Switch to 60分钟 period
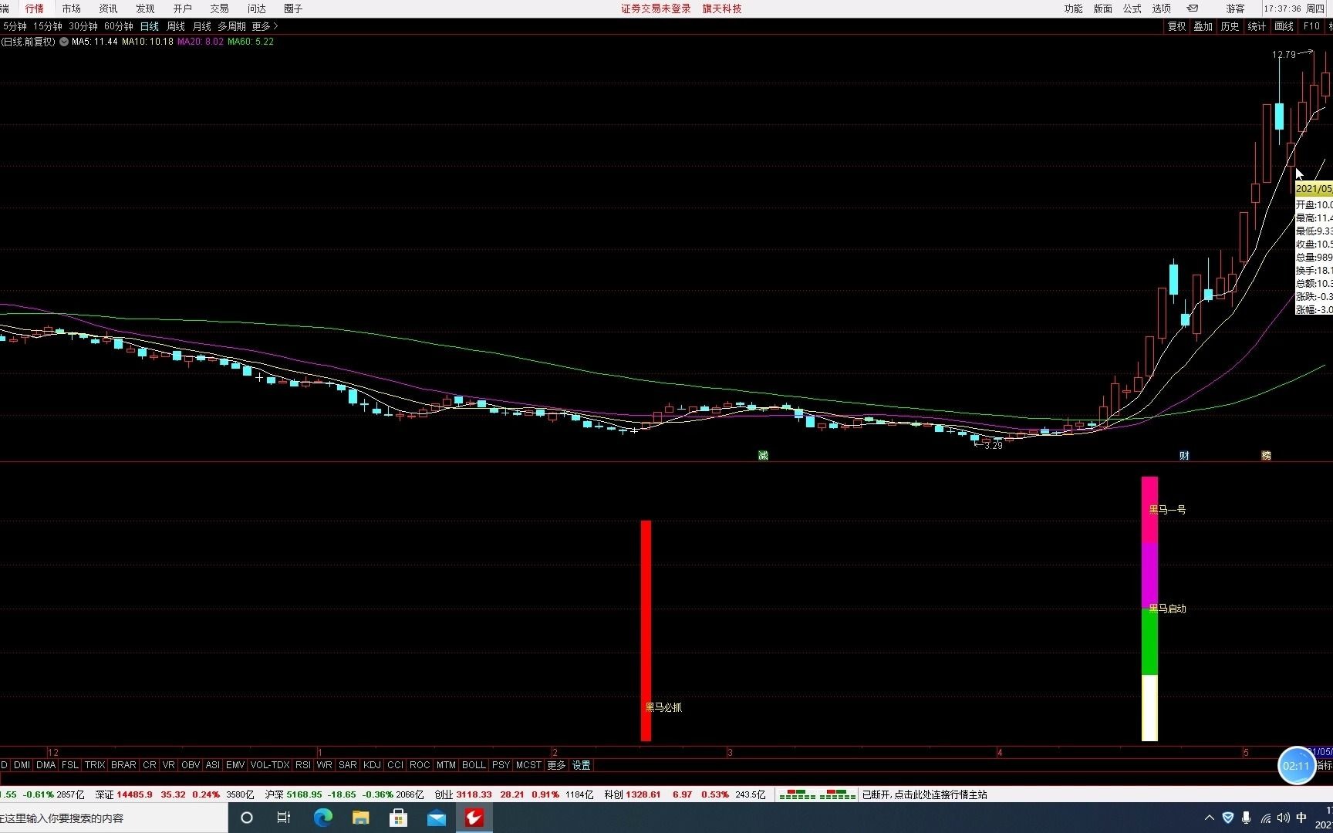Image resolution: width=1333 pixels, height=833 pixels. 119,26
